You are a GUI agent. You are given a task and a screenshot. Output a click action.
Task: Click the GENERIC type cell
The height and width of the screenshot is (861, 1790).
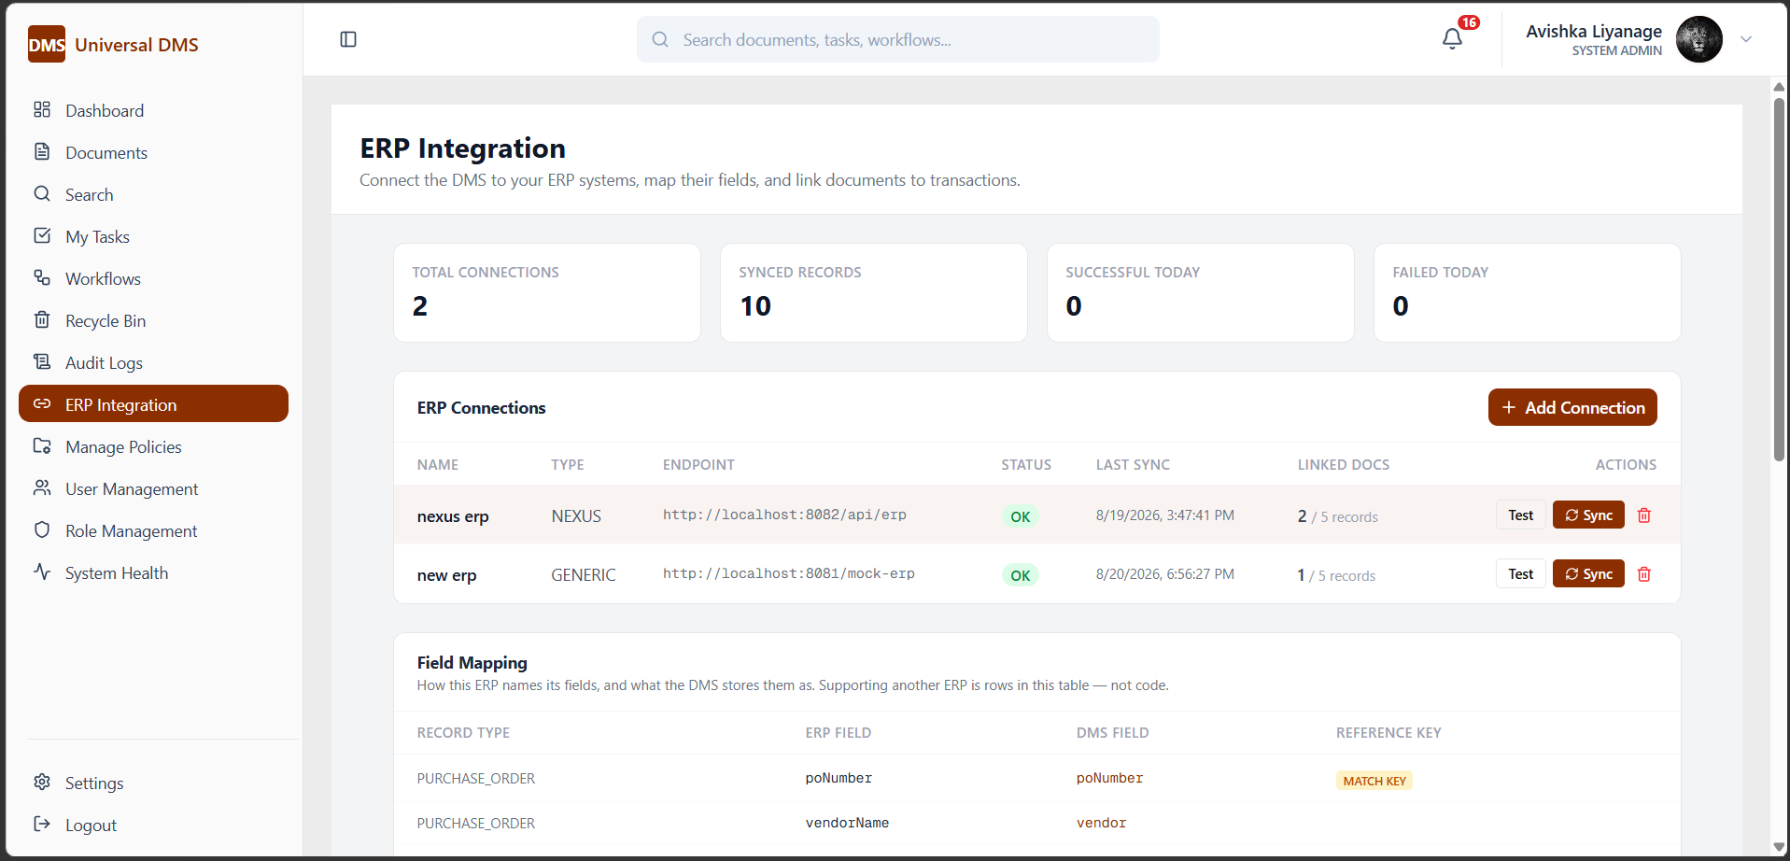pos(584,575)
